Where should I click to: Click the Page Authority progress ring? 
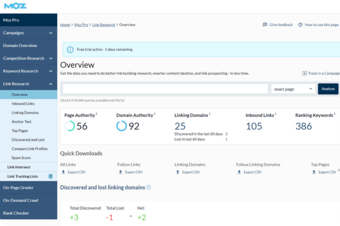(x=70, y=126)
